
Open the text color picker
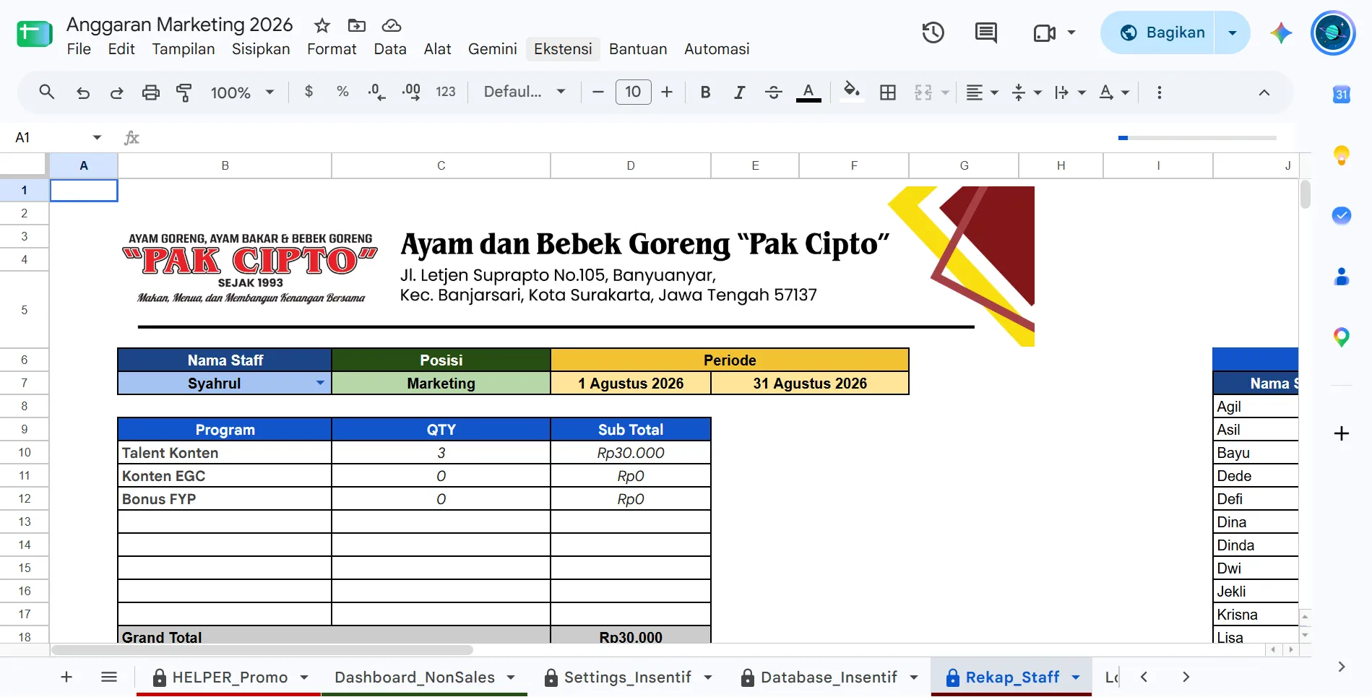pyautogui.click(x=808, y=92)
